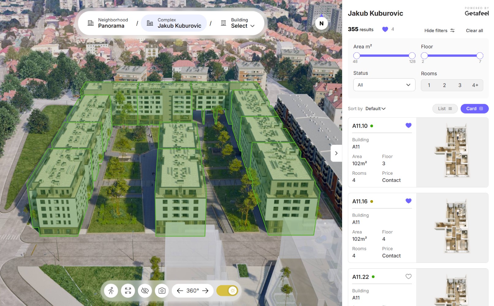Adjust the Floor maximum slider handle
The height and width of the screenshot is (306, 494).
point(480,56)
